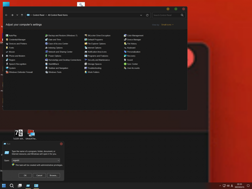Open the Sync Center green icon
Image resolution: width=252 pixels, height=189 pixels.
coord(125,64)
